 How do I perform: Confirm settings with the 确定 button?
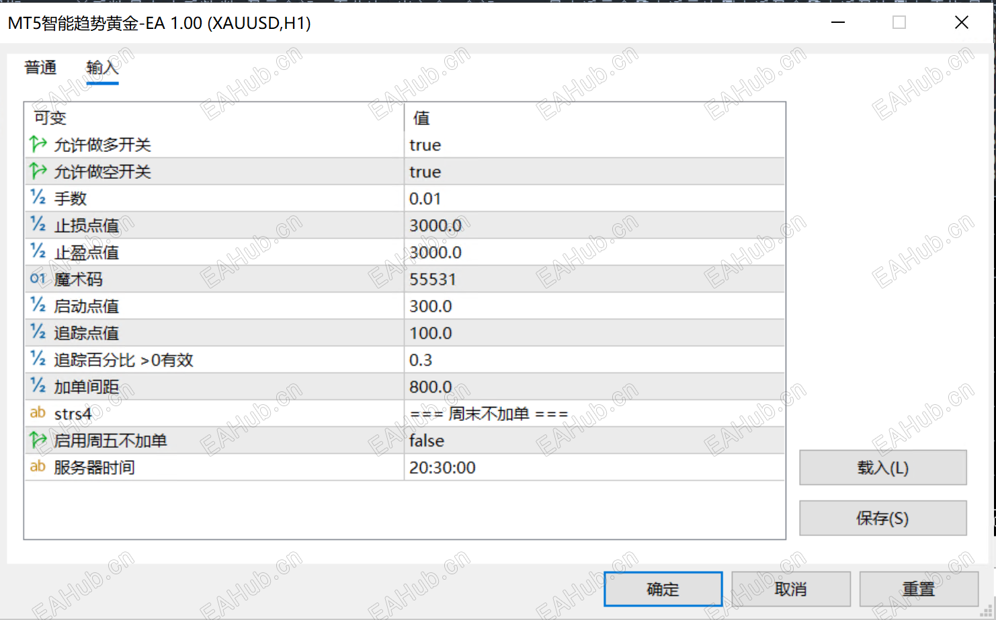[662, 588]
